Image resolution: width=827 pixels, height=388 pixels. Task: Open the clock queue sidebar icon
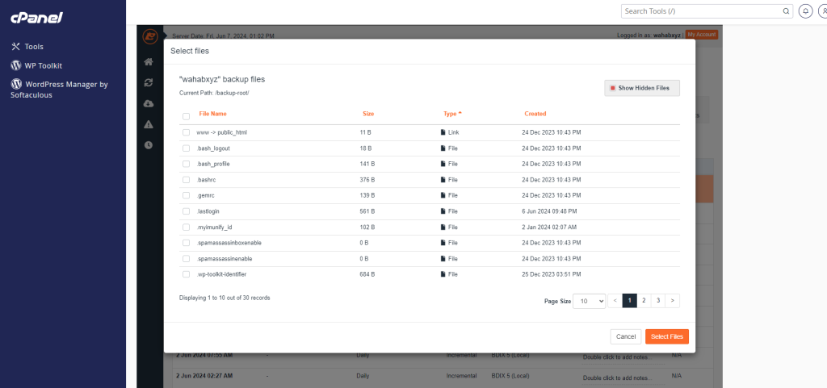point(149,145)
